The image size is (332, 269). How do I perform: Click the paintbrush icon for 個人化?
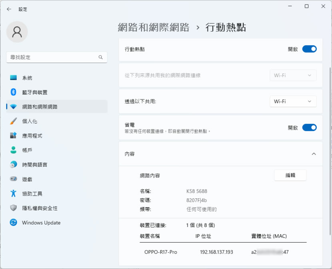pyautogui.click(x=13, y=121)
